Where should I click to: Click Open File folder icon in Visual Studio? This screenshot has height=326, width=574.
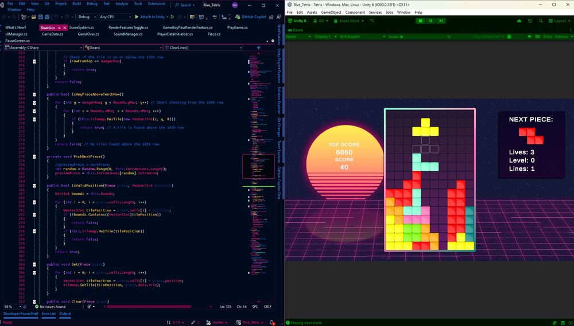(x=34, y=17)
